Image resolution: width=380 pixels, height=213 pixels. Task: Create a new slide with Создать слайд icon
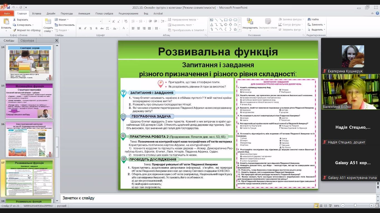48,22
